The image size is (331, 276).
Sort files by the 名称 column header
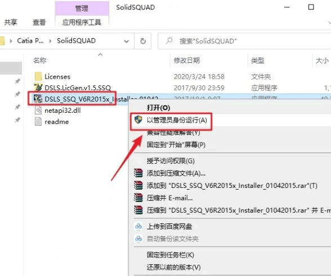[39, 61]
